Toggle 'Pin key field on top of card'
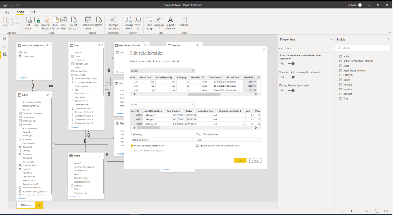Viewport: 393px width, 215px height. click(291, 90)
